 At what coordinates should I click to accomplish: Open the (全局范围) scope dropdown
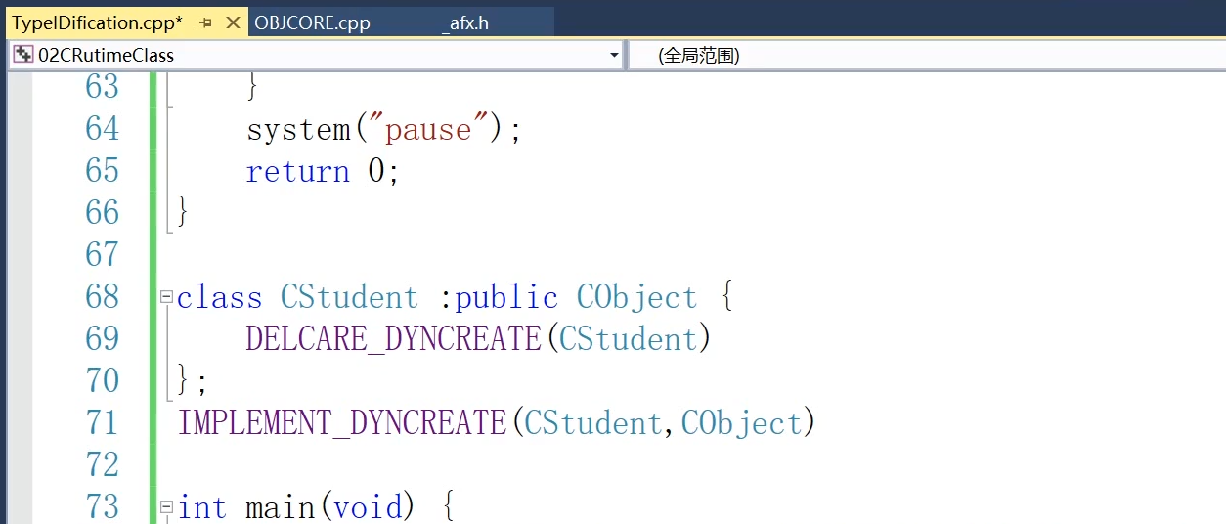point(925,56)
